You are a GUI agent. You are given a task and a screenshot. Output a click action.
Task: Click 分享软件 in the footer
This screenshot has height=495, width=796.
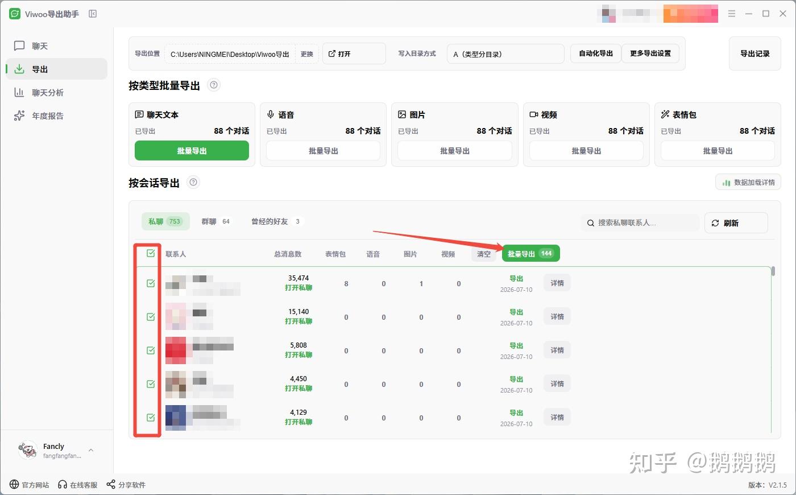tap(126, 485)
